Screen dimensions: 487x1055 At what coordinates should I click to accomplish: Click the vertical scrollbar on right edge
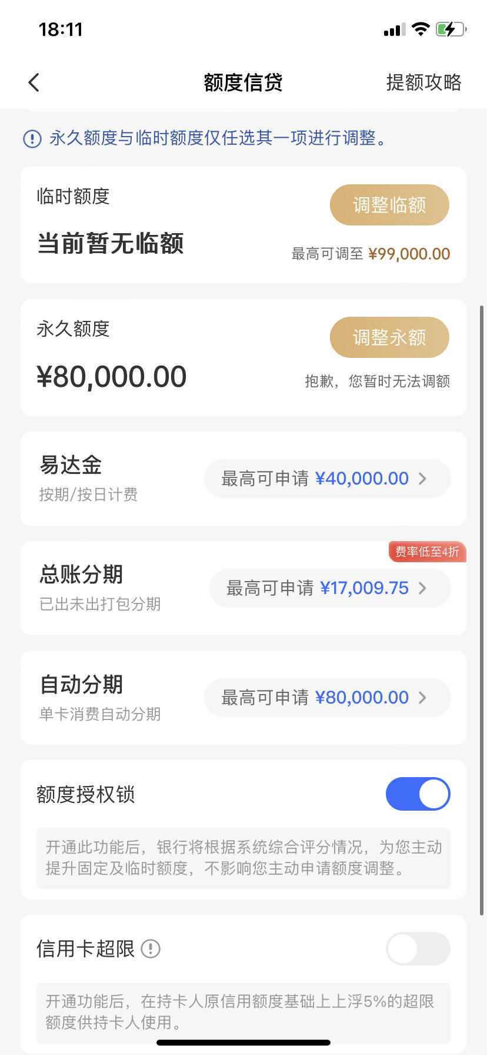point(482,610)
